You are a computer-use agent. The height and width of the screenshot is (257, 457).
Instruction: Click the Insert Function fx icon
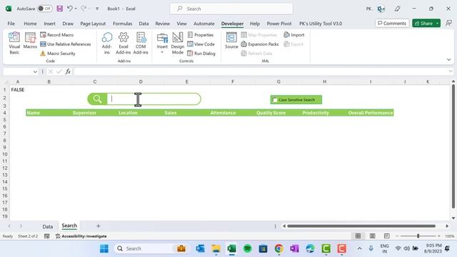point(68,71)
